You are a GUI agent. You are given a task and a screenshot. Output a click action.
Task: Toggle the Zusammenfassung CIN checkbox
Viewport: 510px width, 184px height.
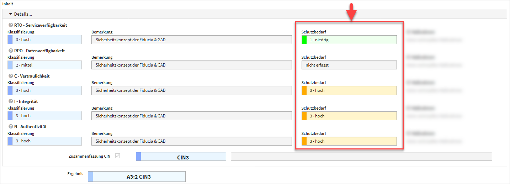tap(118, 156)
